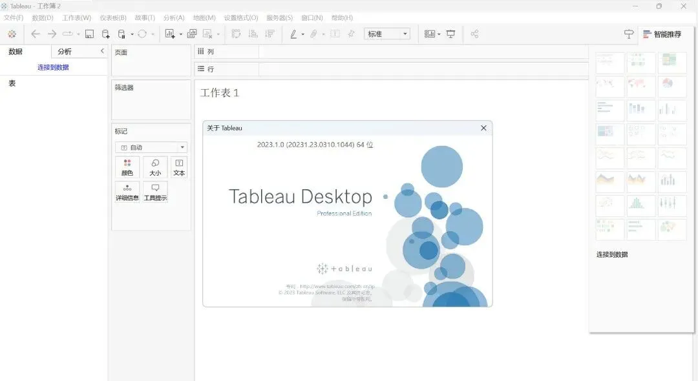
Task: Click the tableau.com patent URL in dialog
Action: 337,286
